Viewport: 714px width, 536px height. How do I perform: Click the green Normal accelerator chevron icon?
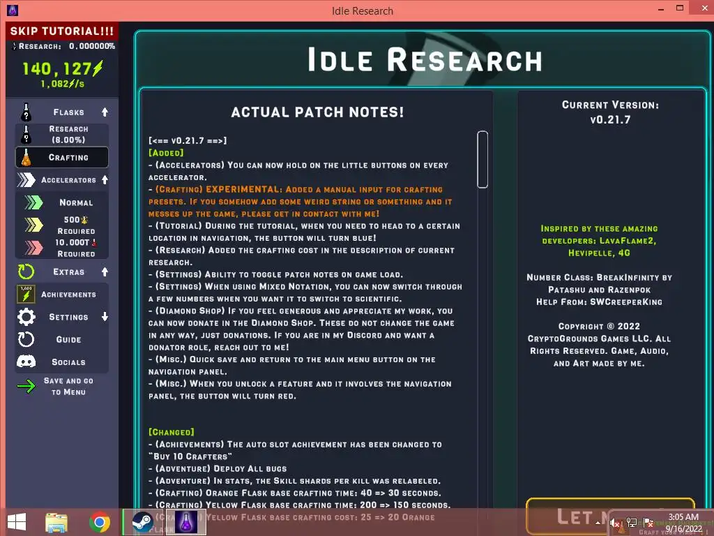click(x=33, y=202)
